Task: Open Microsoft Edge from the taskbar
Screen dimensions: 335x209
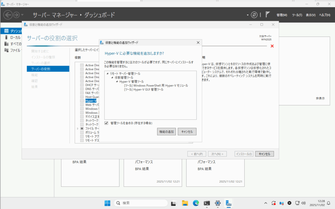Action: tap(196, 203)
